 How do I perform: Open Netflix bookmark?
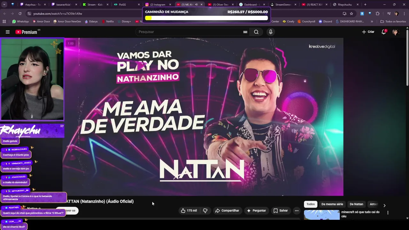click(x=108, y=21)
